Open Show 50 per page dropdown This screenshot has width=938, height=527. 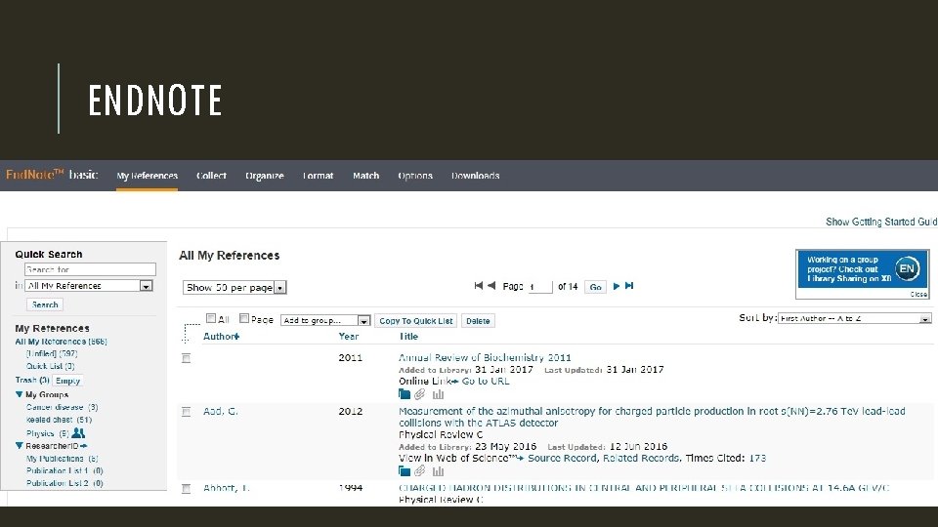click(234, 287)
